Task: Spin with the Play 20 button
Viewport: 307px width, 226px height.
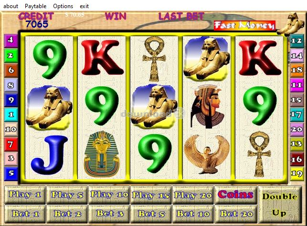Action: [193, 195]
